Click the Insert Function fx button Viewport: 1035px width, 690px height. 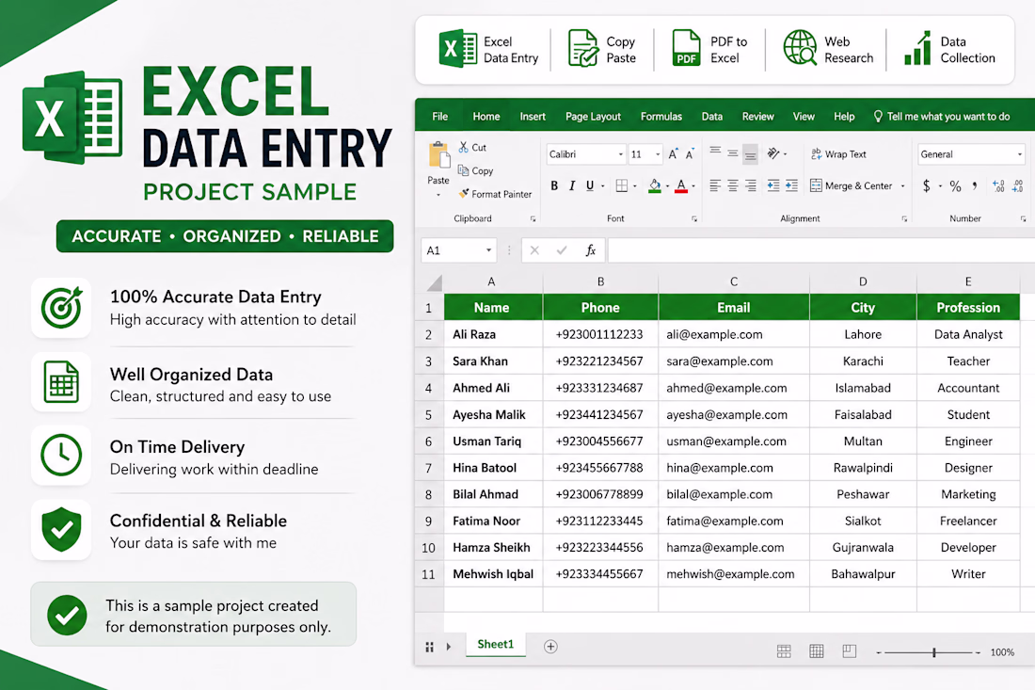tap(591, 250)
